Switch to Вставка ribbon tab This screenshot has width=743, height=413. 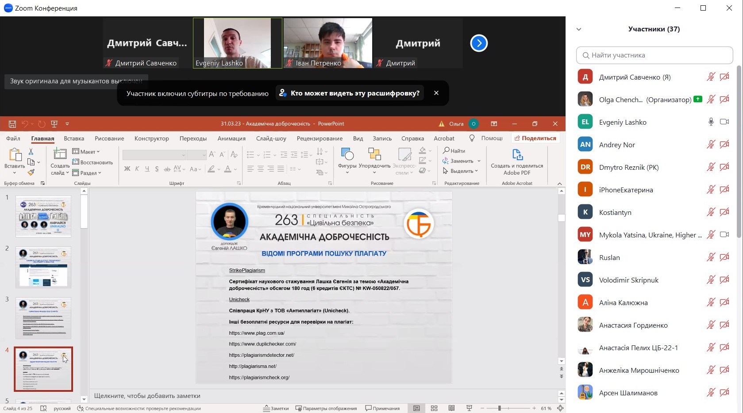pos(74,138)
